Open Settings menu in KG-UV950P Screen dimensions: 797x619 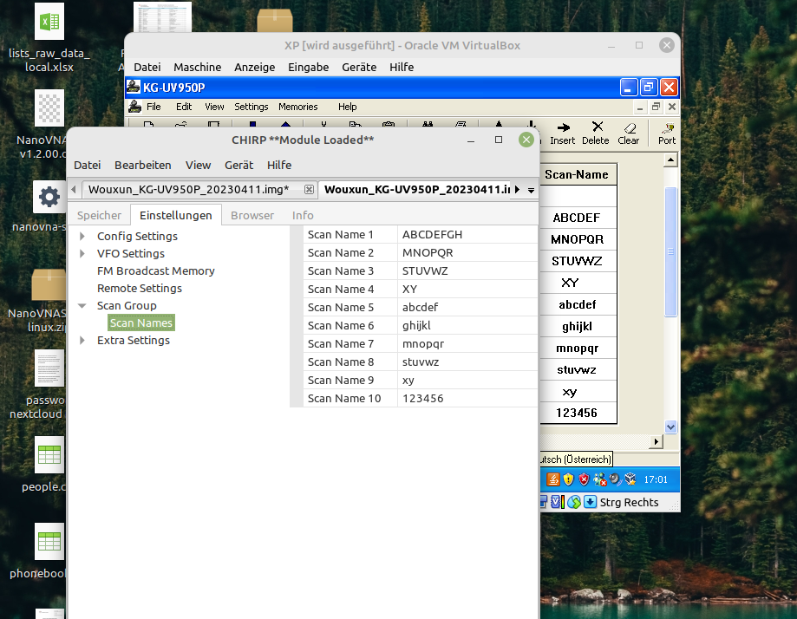(x=252, y=107)
